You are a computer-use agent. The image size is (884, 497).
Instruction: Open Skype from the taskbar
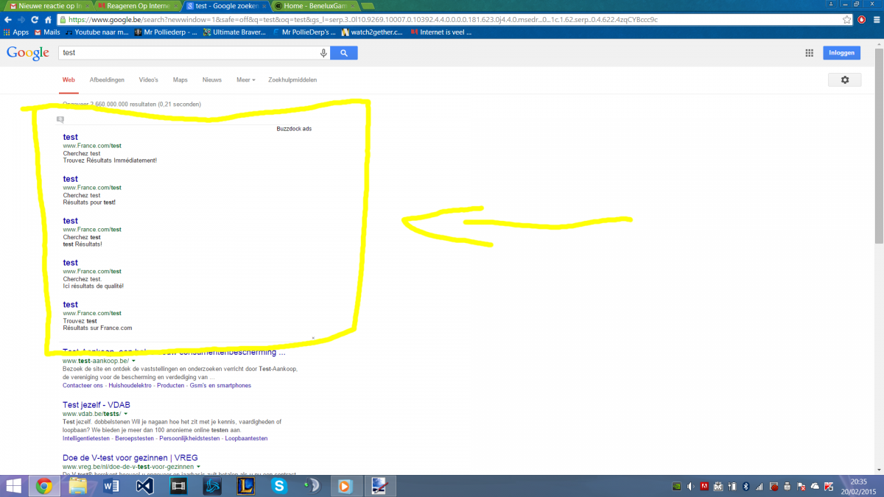[x=278, y=485]
